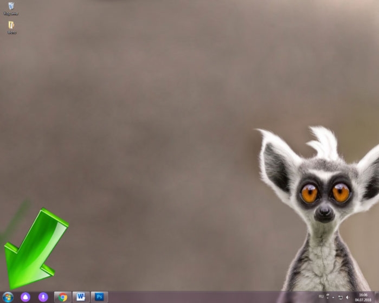Select the Фото text label
Viewport: 379px width, 303px height.
(11, 32)
